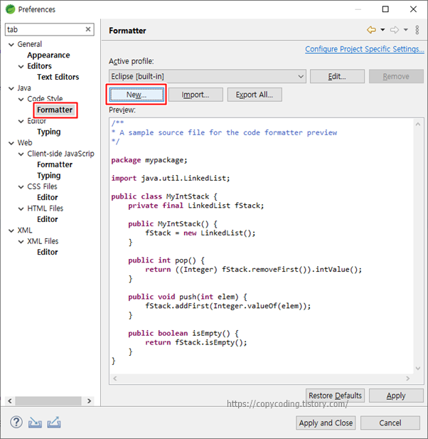Open the view menu three-dots icon
This screenshot has height=439, width=428.
coord(417,30)
